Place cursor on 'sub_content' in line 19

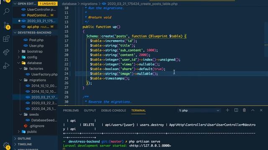(x=131, y=50)
